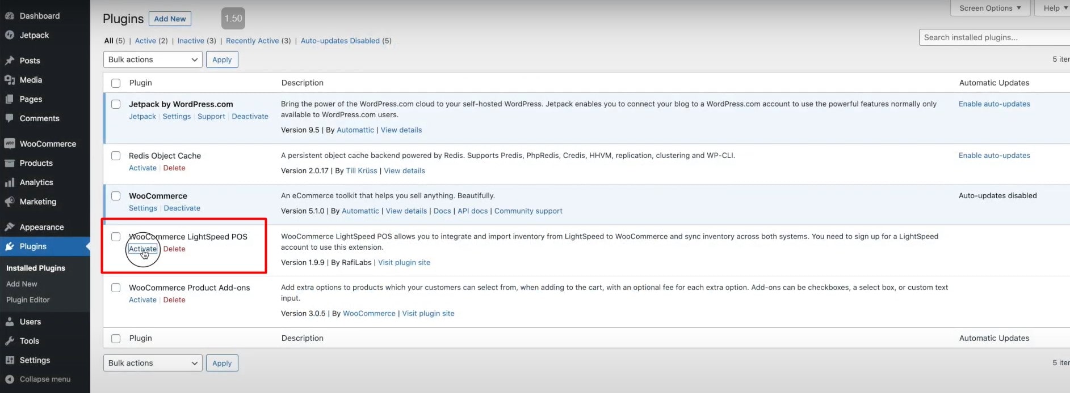Activate WooCommerce LightSpeed POS plugin

click(x=142, y=249)
